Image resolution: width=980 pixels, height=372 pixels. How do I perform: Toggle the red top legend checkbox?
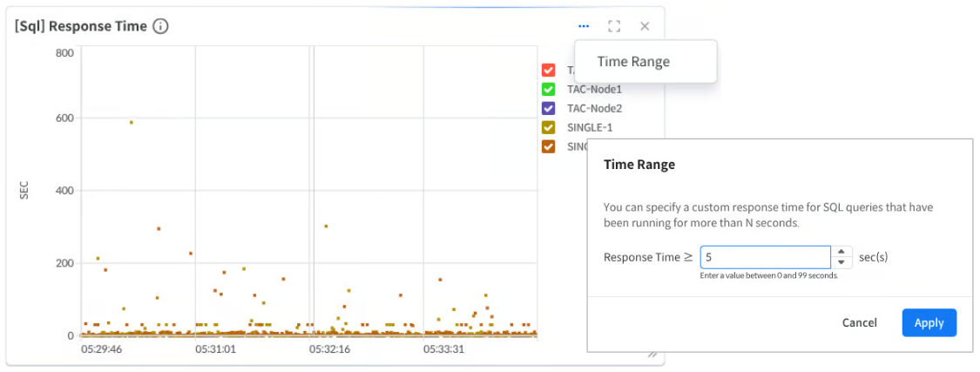pos(549,70)
